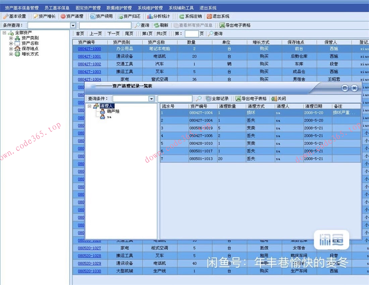Open 资产领用 toolbar item
The image size is (369, 285).
[93, 16]
